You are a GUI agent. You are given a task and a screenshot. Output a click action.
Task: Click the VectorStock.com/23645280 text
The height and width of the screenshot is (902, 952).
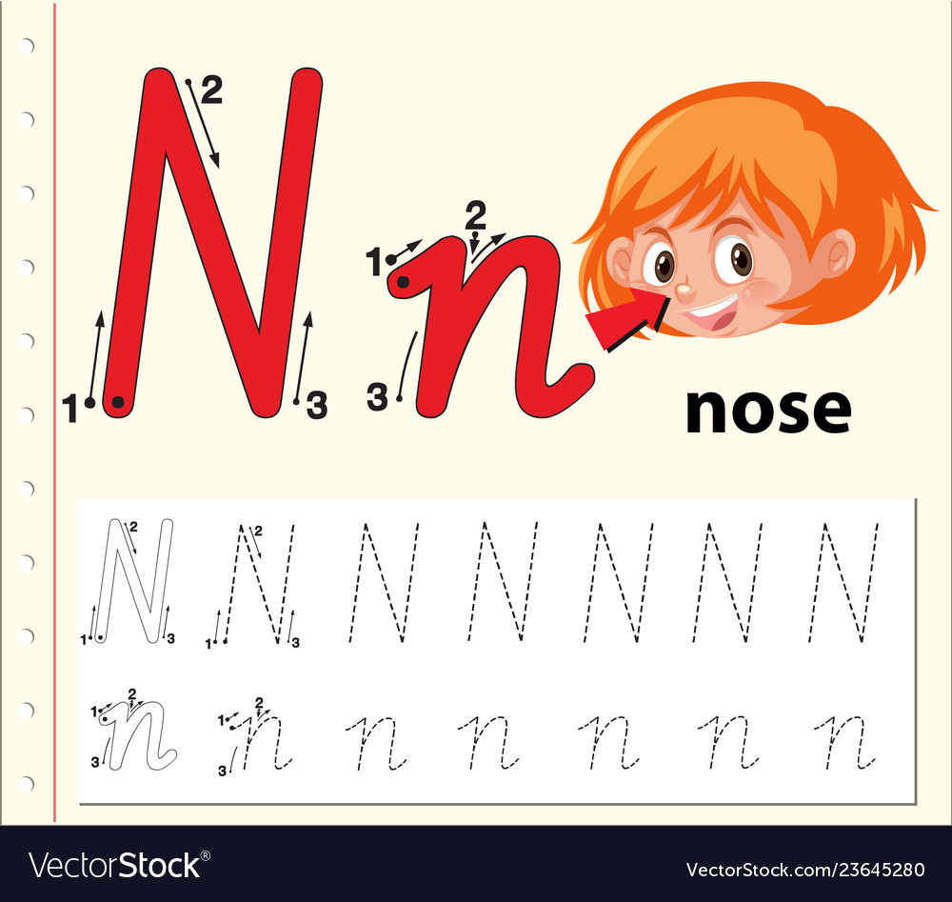point(805,870)
